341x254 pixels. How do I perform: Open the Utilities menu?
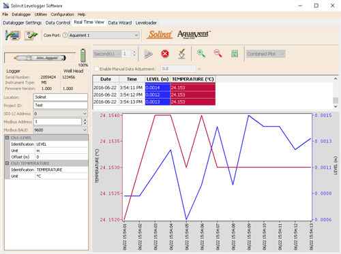coord(41,14)
